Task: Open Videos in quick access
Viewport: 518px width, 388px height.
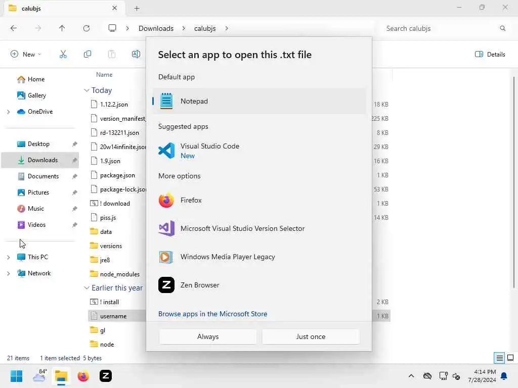Action: click(36, 225)
